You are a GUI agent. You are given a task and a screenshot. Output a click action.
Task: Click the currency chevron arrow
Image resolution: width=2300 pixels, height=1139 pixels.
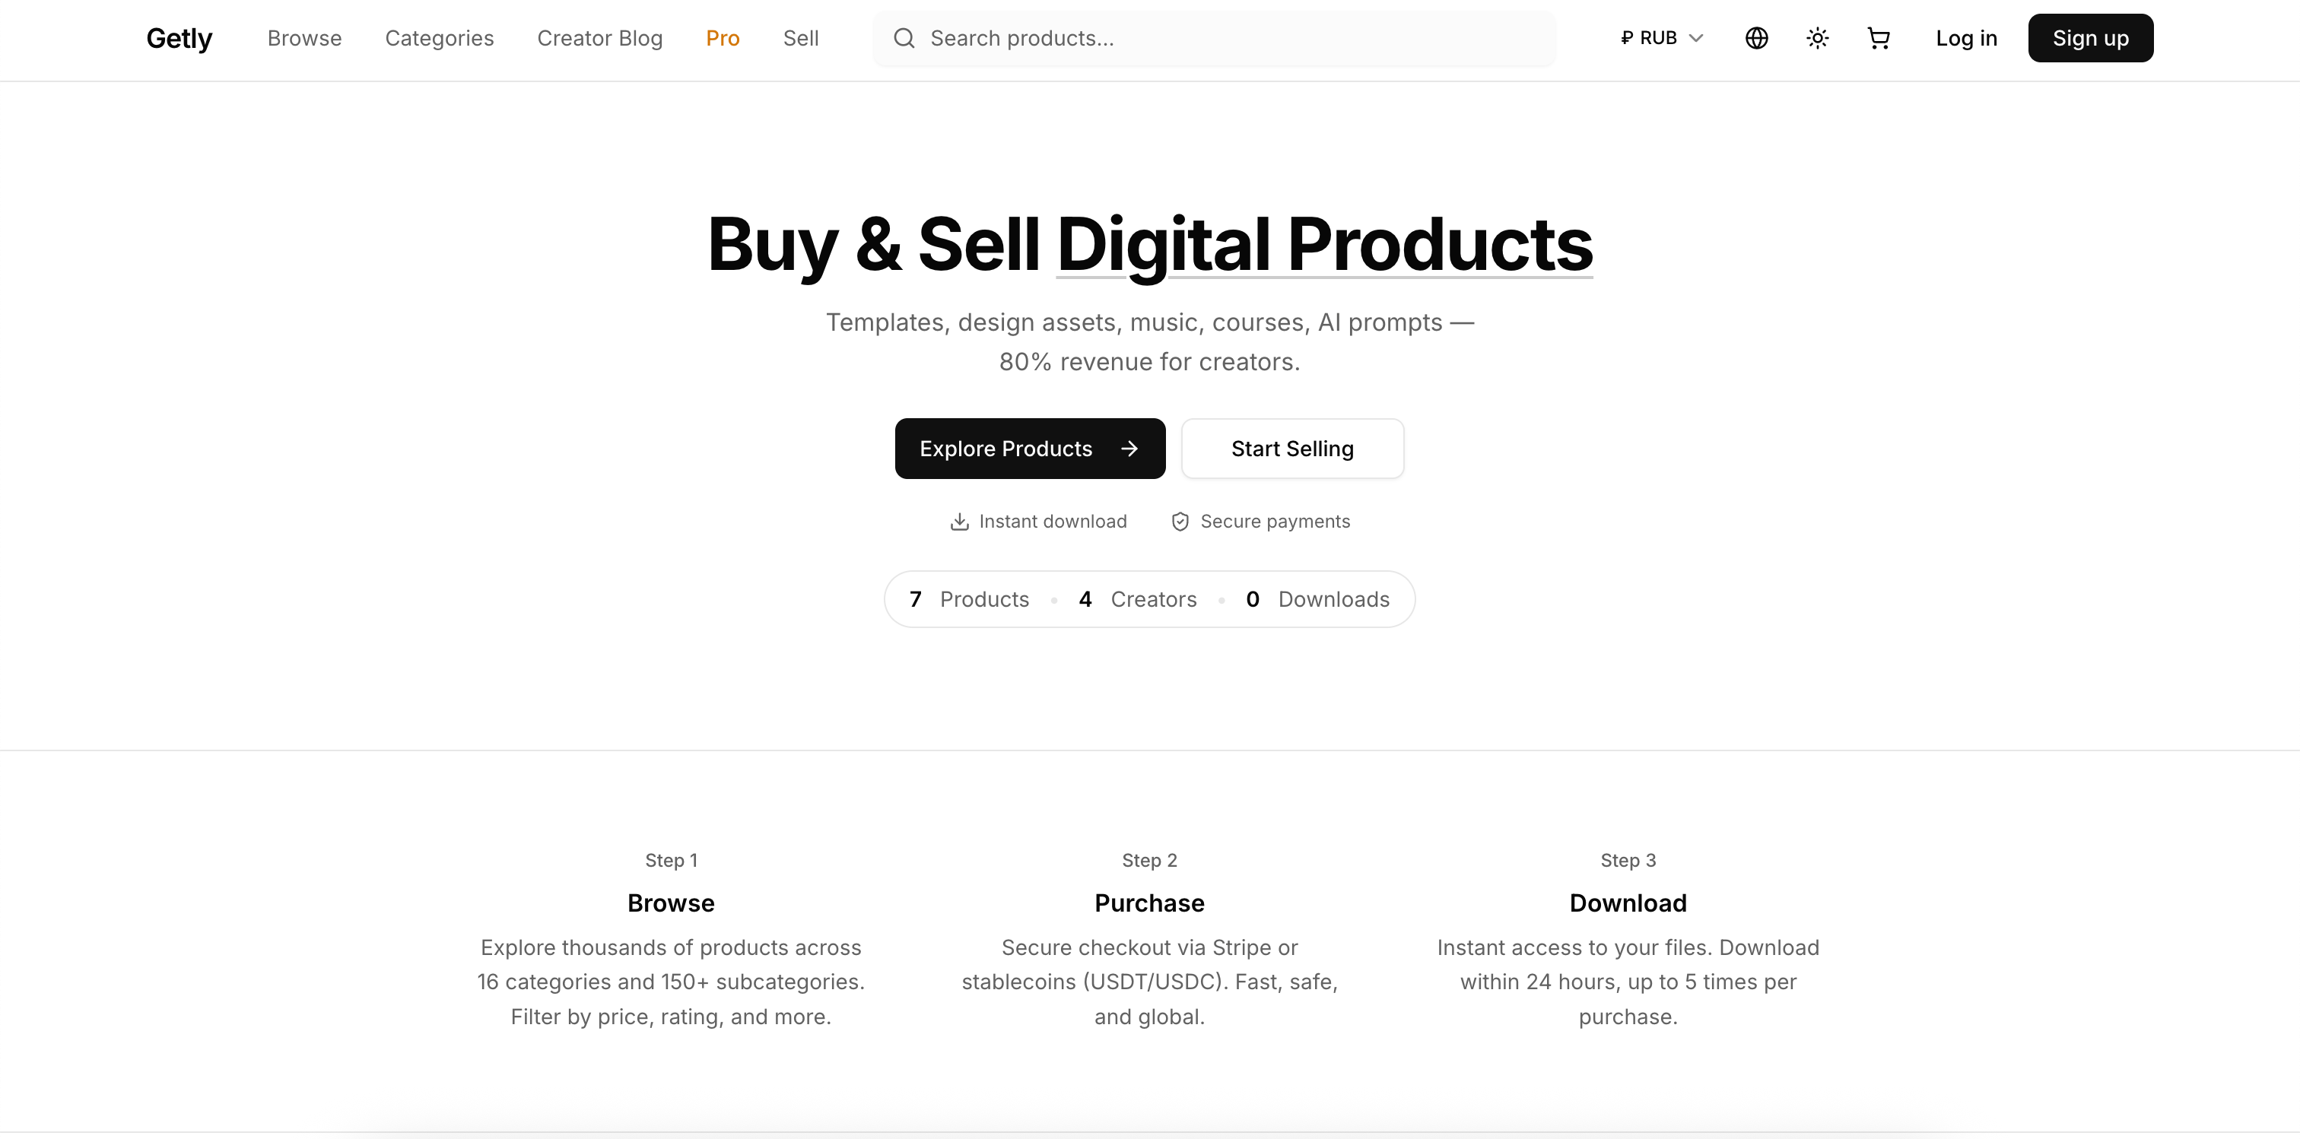point(1696,38)
